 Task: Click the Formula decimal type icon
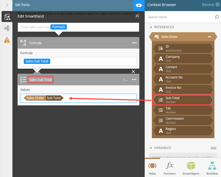[23, 43]
